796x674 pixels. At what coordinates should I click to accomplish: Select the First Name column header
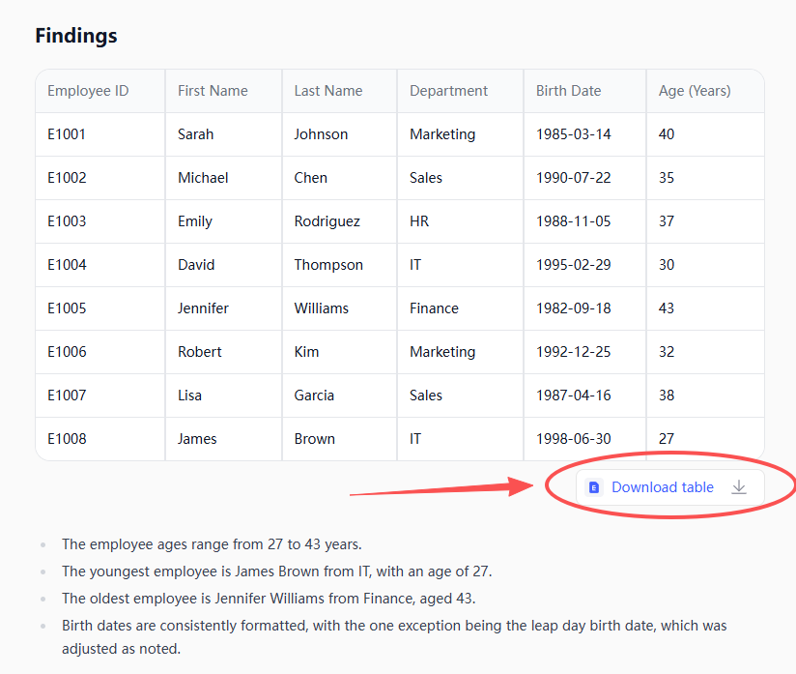click(x=213, y=91)
